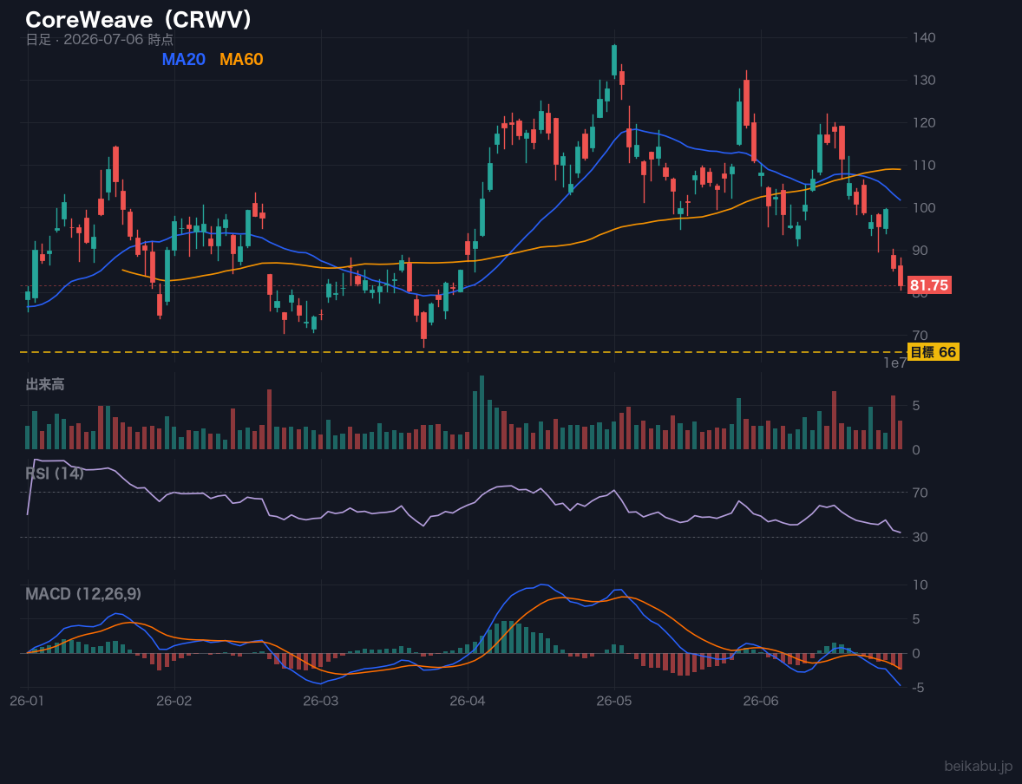Click the 26-05 date axis label

pyautogui.click(x=614, y=701)
